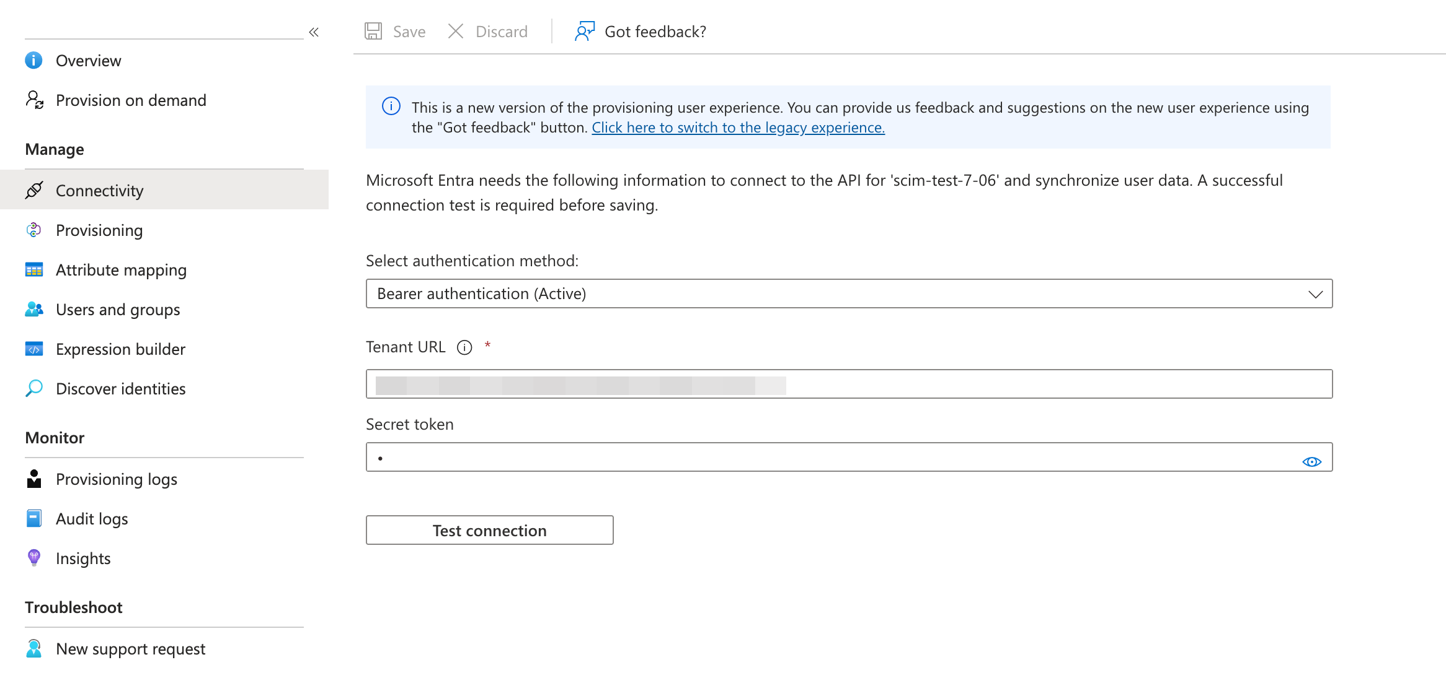The width and height of the screenshot is (1446, 691).
Task: Click the Troubleshoot section heading
Action: coord(74,607)
